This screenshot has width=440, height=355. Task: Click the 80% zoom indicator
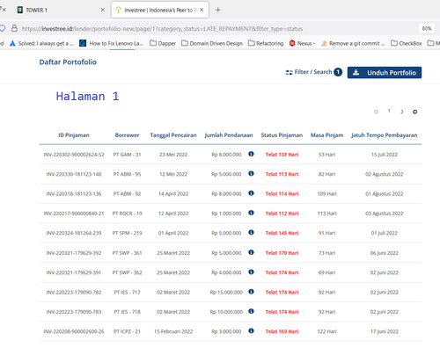click(427, 28)
